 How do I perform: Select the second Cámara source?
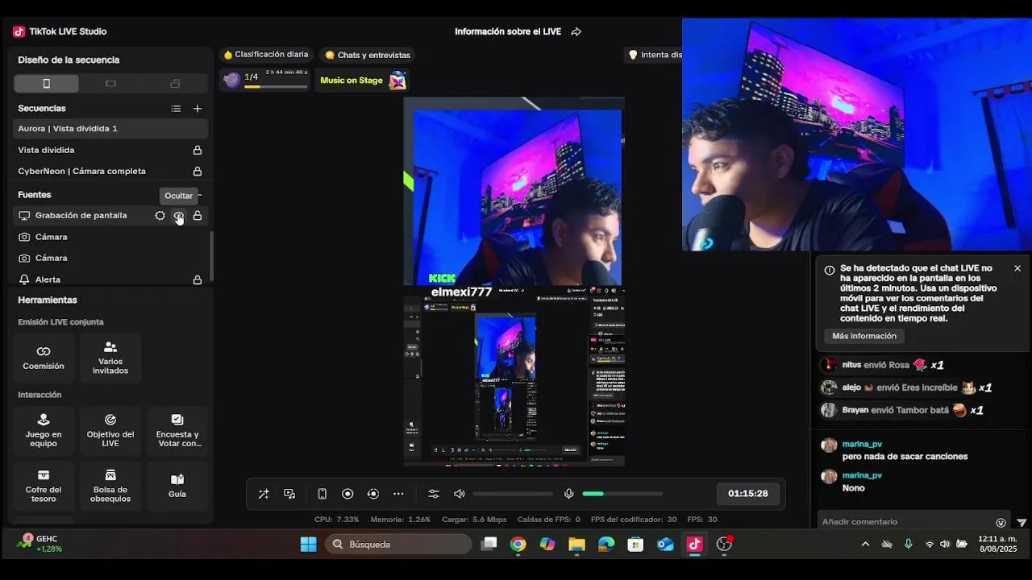tap(110, 258)
